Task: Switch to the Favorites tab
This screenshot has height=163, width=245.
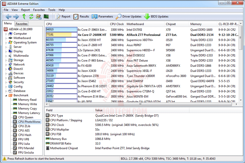Action: pyautogui.click(x=21, y=24)
